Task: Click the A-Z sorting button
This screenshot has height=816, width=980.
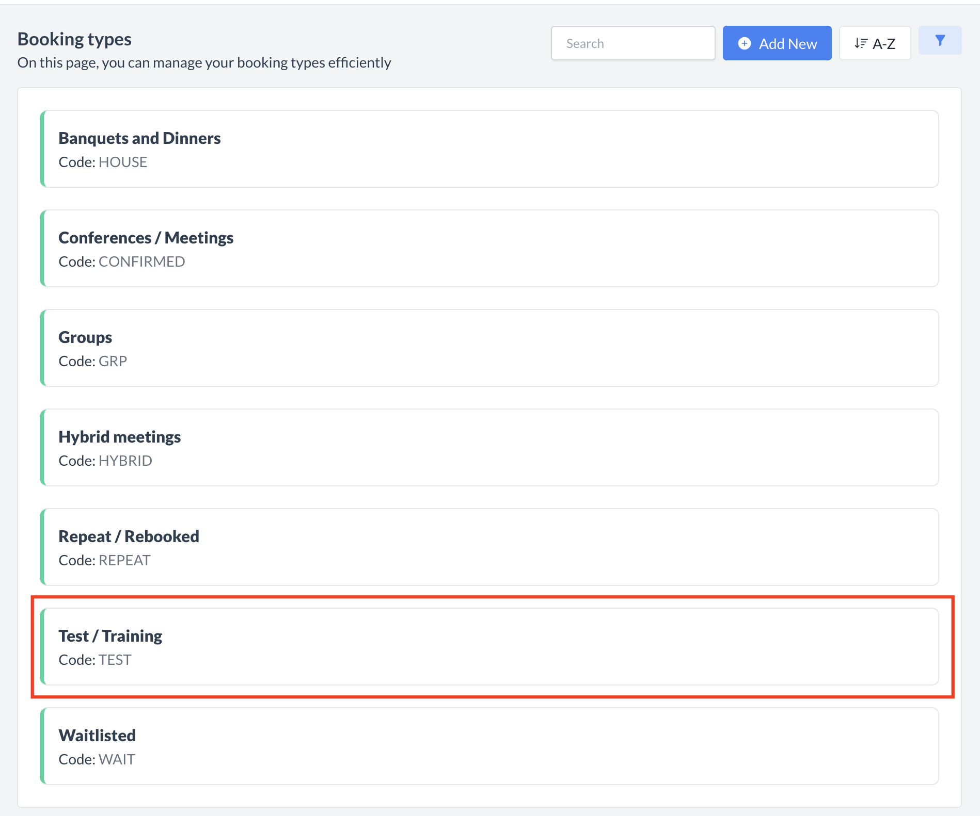Action: click(875, 43)
